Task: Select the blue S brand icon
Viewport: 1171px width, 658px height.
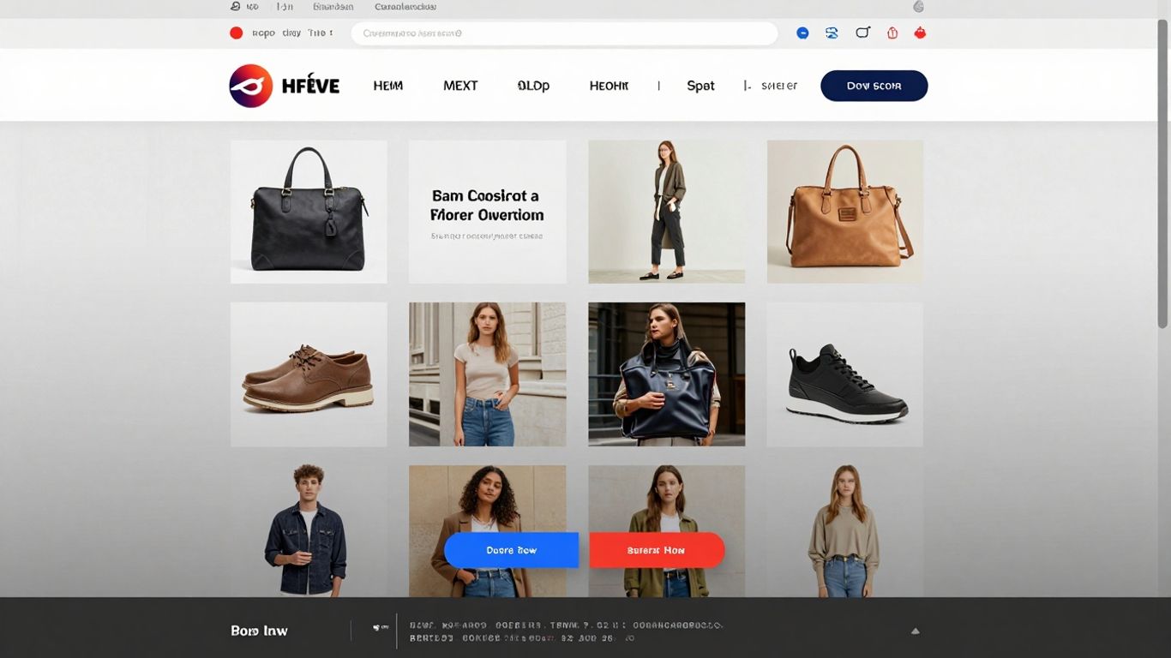Action: [831, 33]
